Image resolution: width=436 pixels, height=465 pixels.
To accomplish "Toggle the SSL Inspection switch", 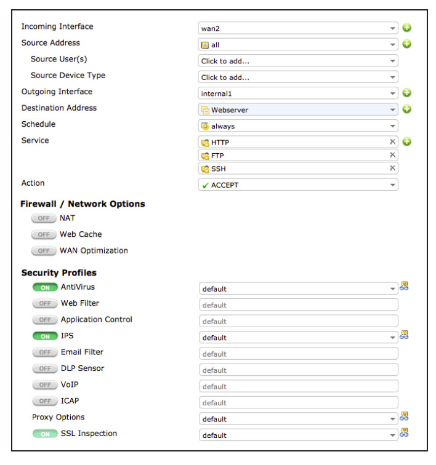I will [x=45, y=434].
